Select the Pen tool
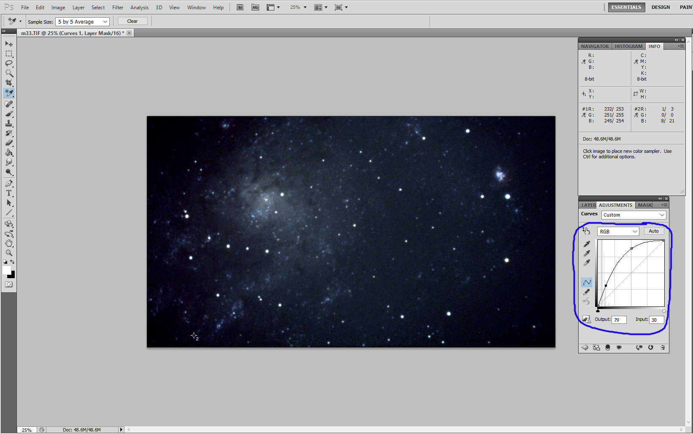The width and height of the screenshot is (693, 434). click(9, 183)
